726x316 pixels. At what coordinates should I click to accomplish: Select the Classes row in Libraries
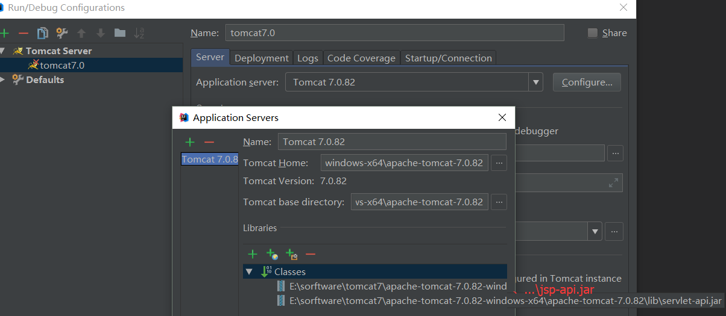[375, 271]
